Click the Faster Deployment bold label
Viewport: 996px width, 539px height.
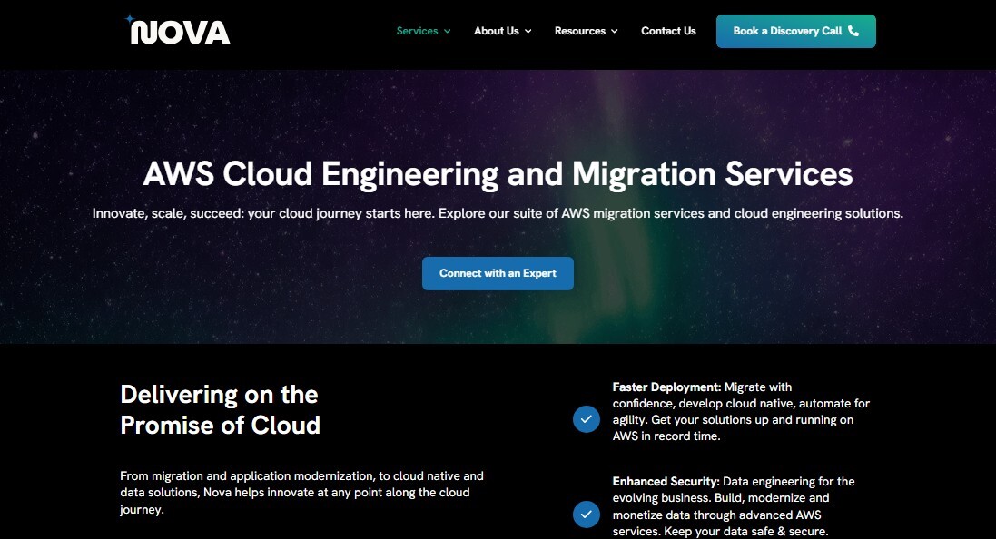(x=662, y=387)
